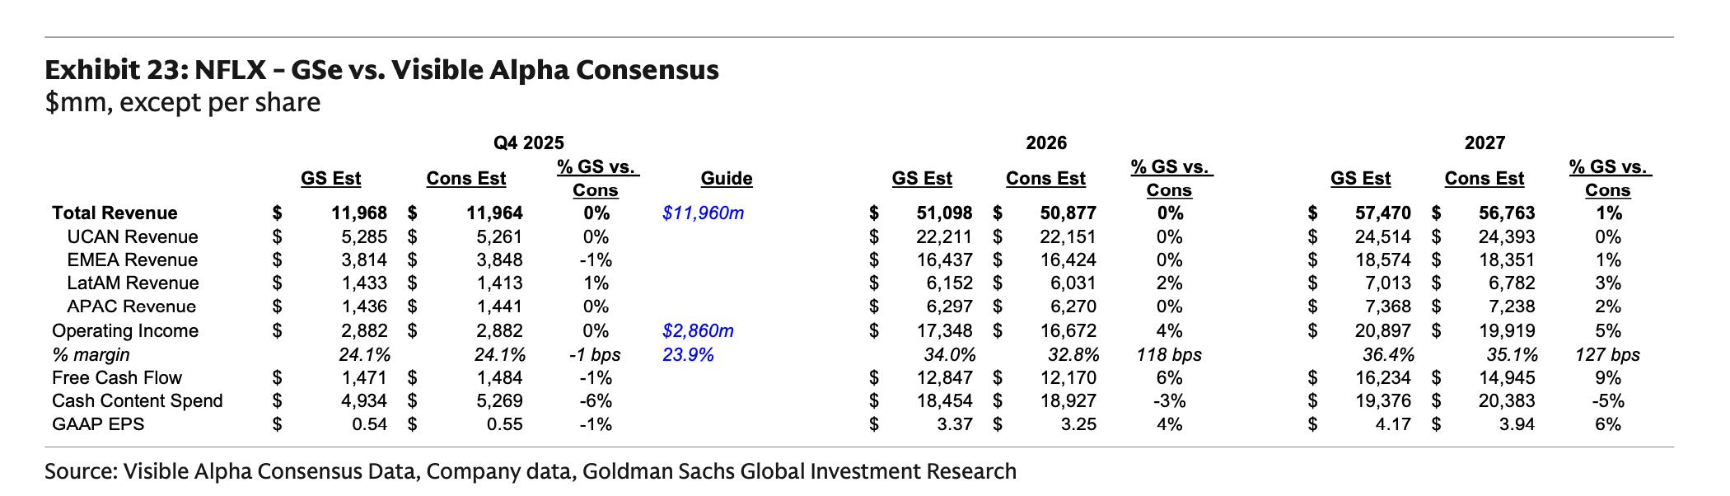Click the Exhibit 23 title text
Screen dimensions: 1730x496
381,70
